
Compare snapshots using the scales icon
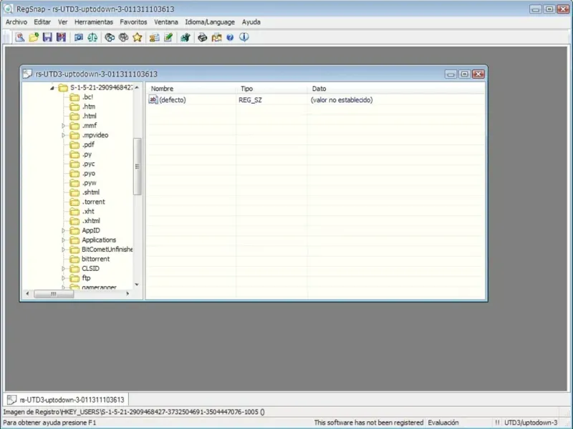pos(92,37)
